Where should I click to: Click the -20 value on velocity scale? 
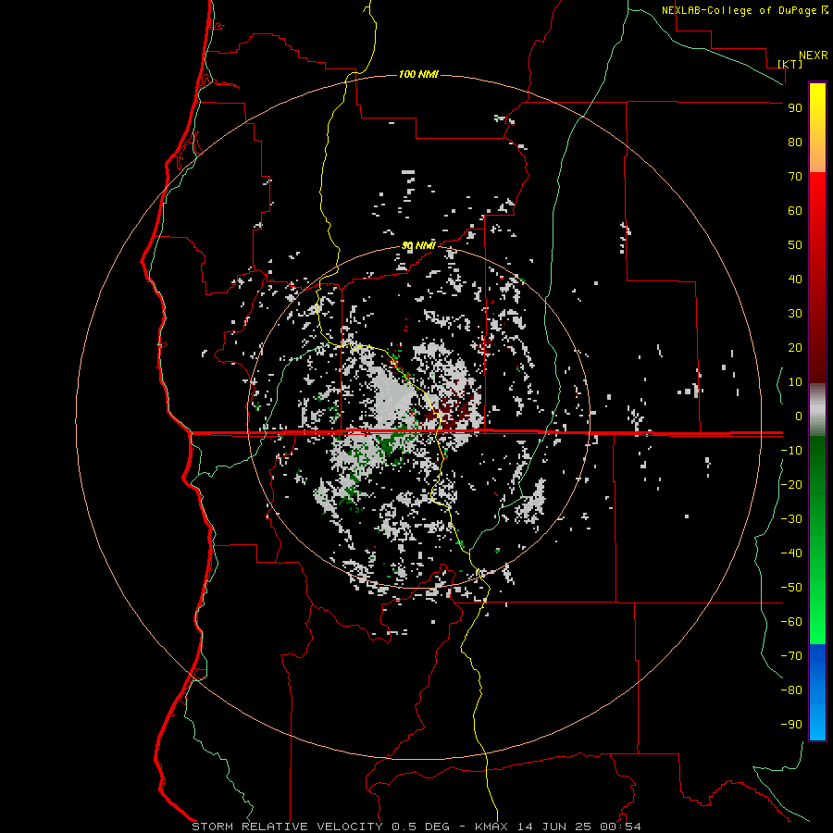tap(791, 484)
